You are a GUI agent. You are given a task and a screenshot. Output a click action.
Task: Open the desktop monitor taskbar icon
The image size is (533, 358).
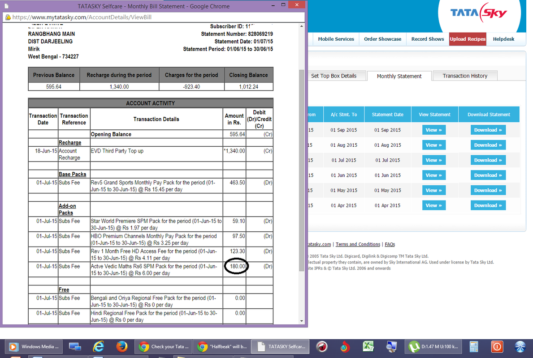(x=392, y=346)
